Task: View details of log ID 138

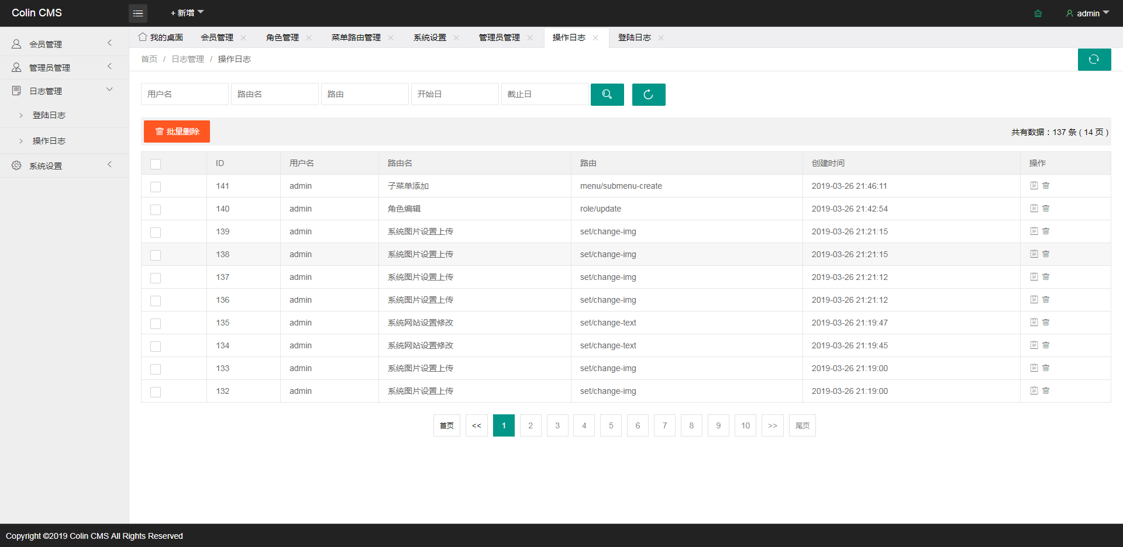Action: [1034, 254]
